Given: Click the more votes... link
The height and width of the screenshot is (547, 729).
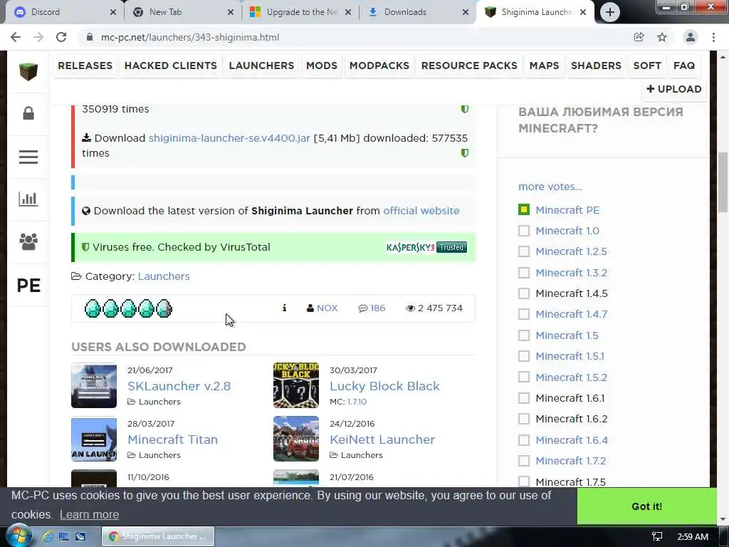Looking at the screenshot, I should pyautogui.click(x=550, y=187).
